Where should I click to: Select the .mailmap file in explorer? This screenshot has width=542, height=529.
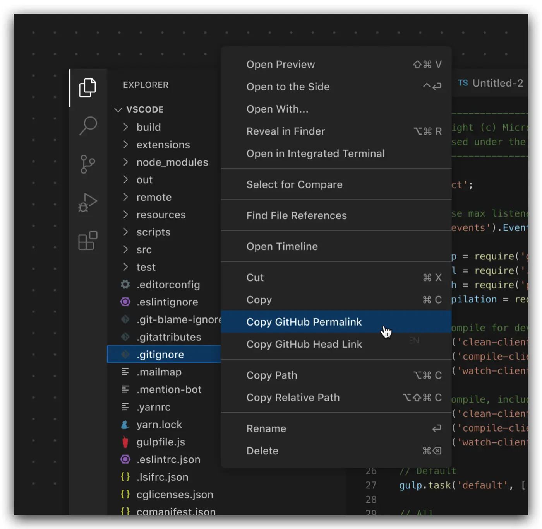159,372
